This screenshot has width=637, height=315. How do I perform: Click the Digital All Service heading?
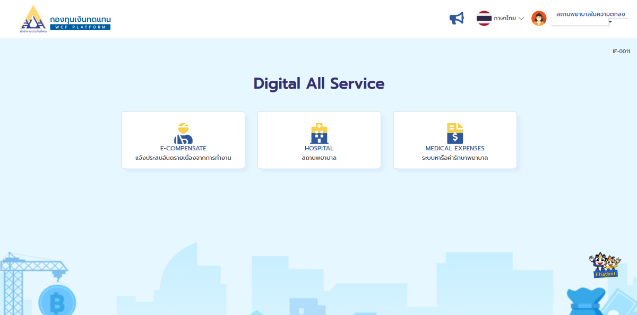click(319, 83)
